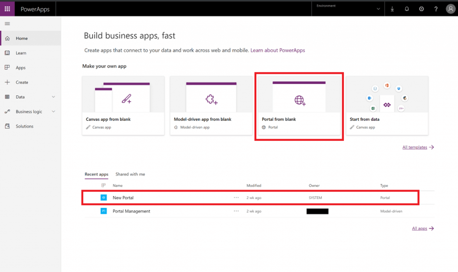This screenshot has width=458, height=272.
Task: Click Create in the sidebar
Action: point(21,82)
